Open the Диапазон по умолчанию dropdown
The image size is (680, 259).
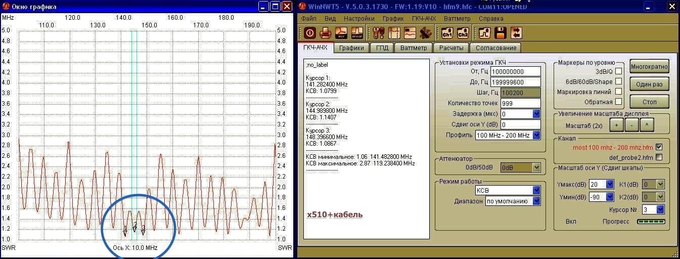click(x=536, y=201)
